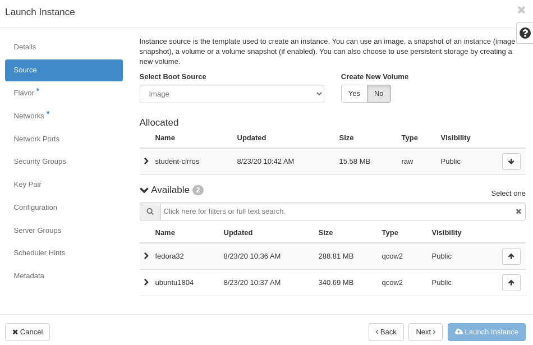This screenshot has width=533, height=345.
Task: Allocate fedora32 image with the up arrow
Action: pos(511,256)
